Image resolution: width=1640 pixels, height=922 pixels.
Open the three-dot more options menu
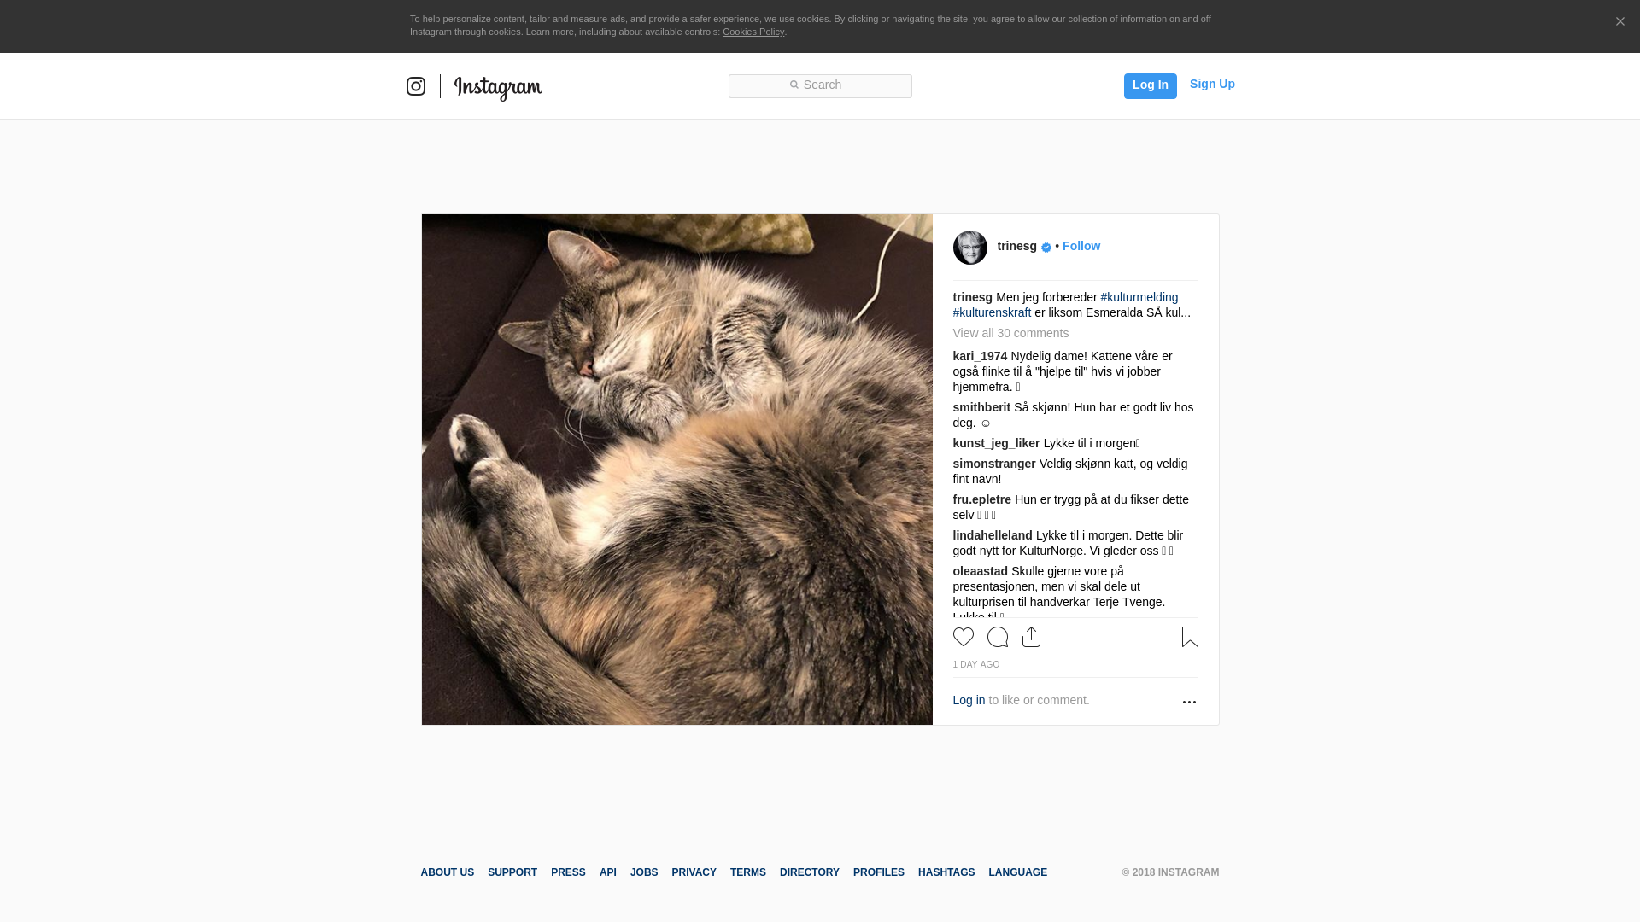[1189, 702]
